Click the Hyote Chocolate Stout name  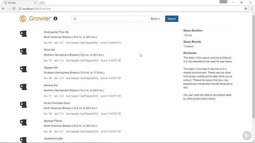tap(57, 103)
